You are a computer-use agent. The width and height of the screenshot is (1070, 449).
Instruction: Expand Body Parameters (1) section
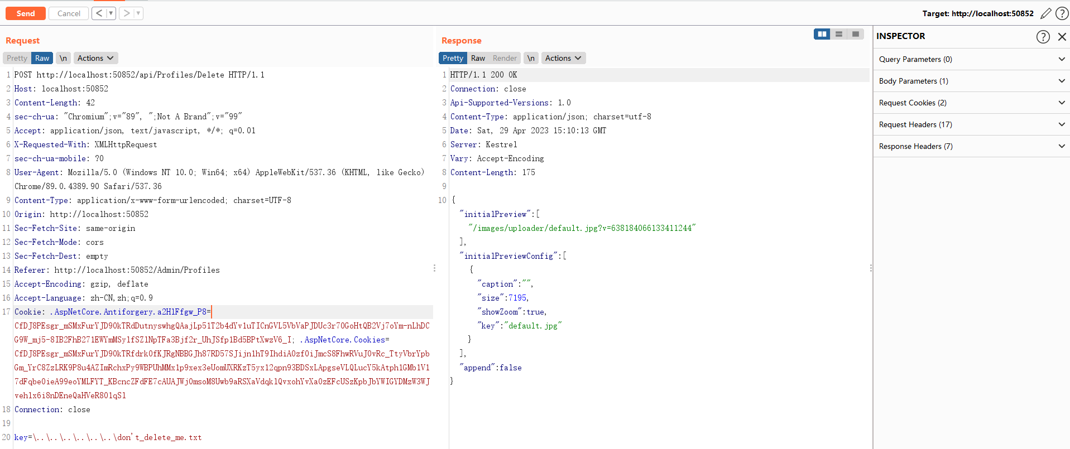(971, 81)
